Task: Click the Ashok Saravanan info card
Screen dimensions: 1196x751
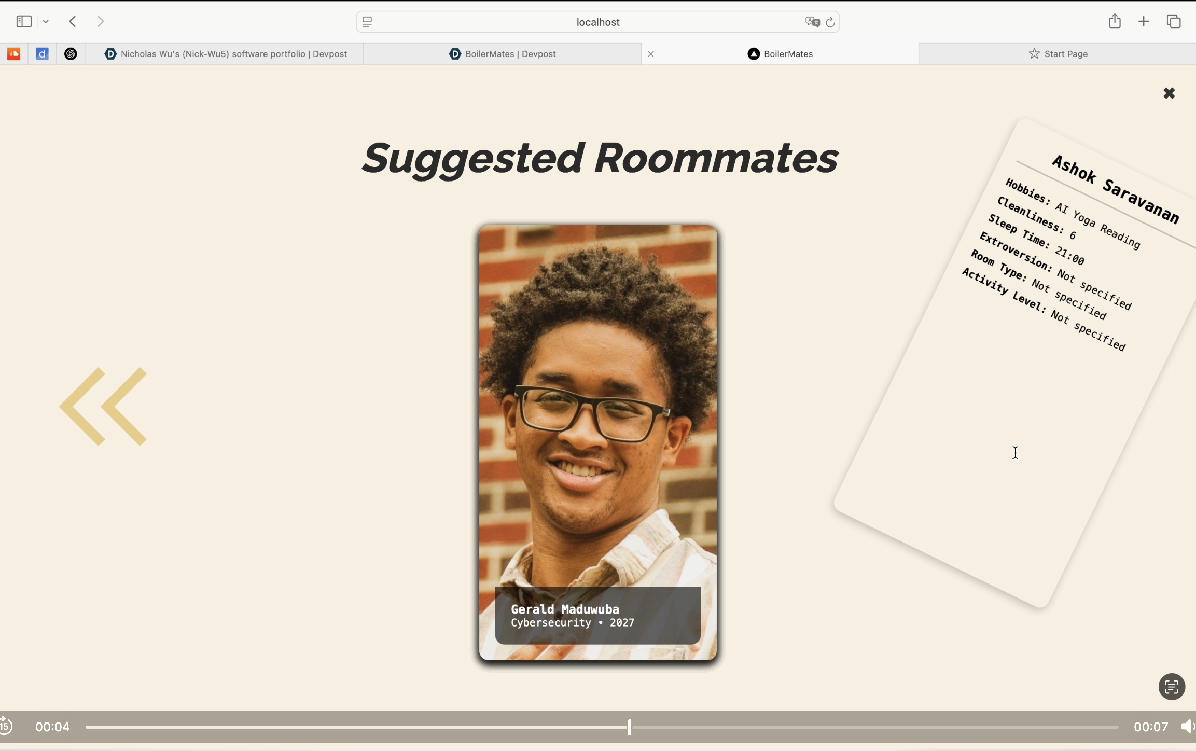Action: (x=1017, y=363)
